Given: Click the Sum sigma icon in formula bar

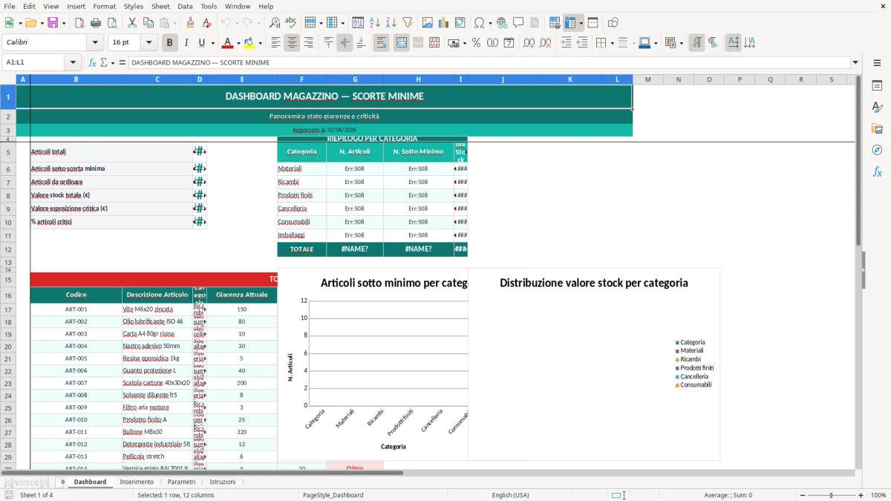Looking at the screenshot, I should point(104,62).
